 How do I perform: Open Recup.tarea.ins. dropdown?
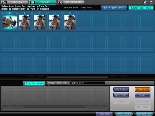coord(58,83)
